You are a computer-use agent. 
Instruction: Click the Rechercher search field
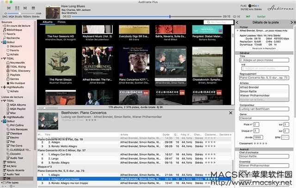pos(218,22)
